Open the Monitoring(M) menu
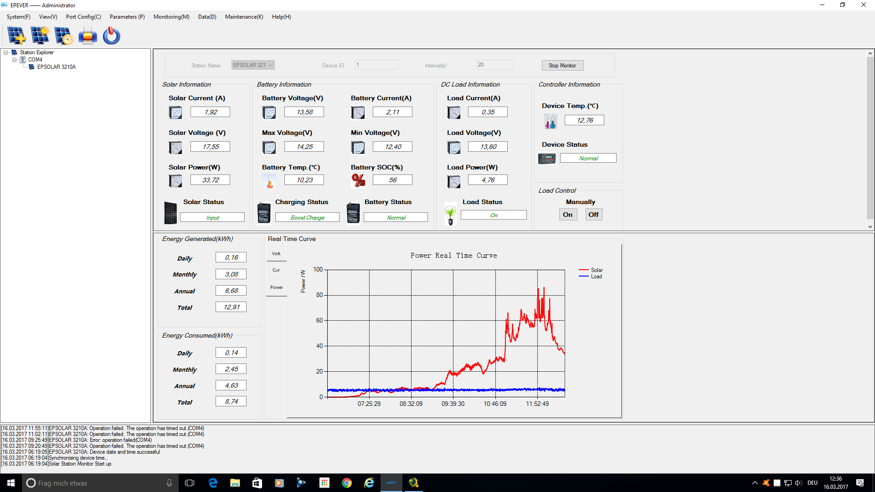The image size is (875, 492). 171,17
